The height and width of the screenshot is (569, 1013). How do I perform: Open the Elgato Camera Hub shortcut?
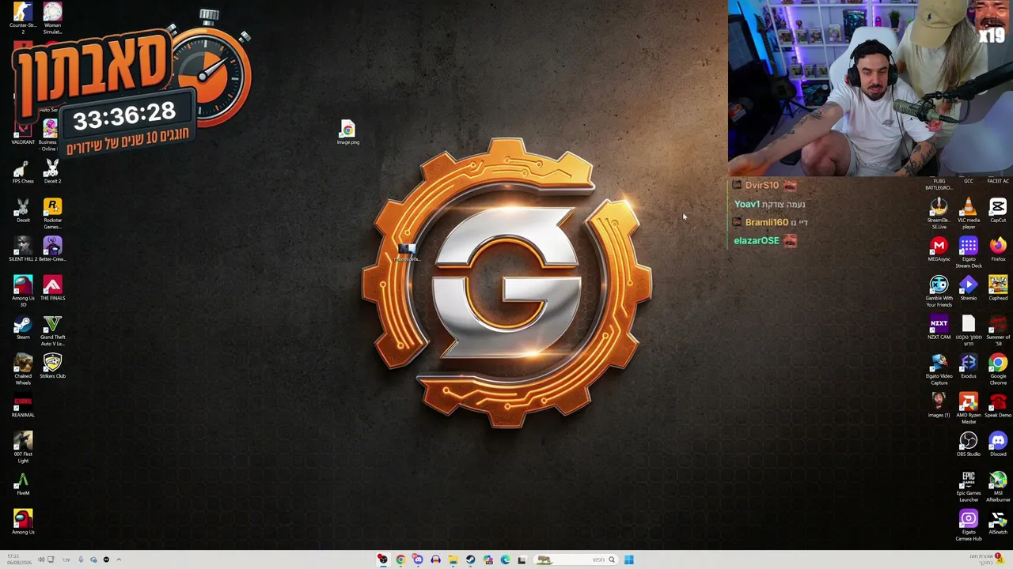(969, 525)
